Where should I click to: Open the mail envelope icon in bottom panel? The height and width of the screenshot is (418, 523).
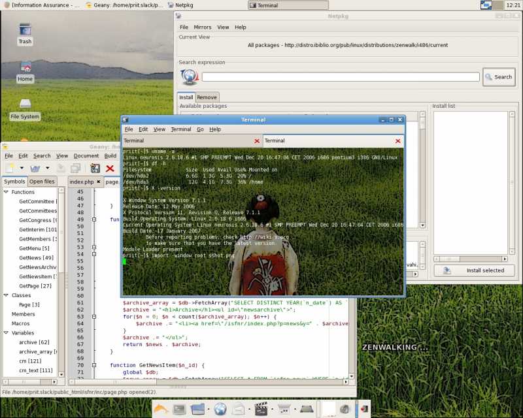[x=238, y=410]
